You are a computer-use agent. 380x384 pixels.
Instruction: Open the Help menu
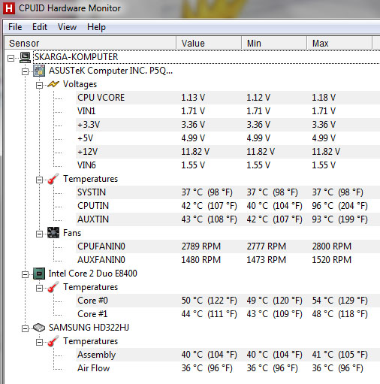pos(96,27)
